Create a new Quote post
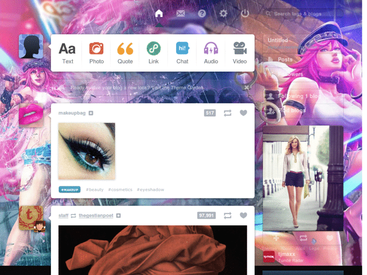 pos(125,53)
